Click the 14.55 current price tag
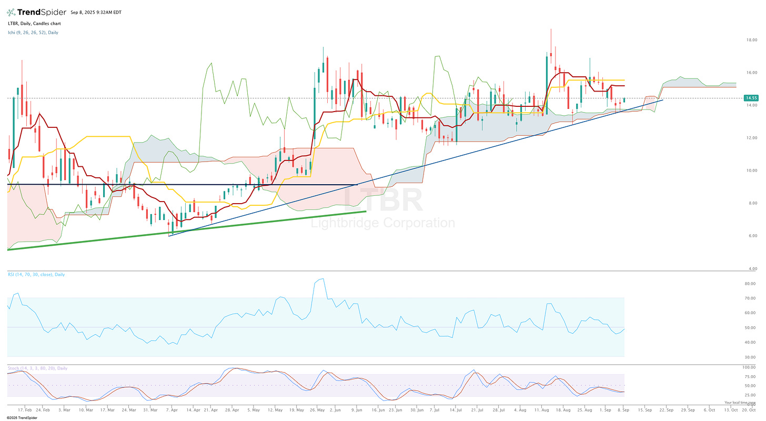This screenshot has width=766, height=421. point(750,98)
